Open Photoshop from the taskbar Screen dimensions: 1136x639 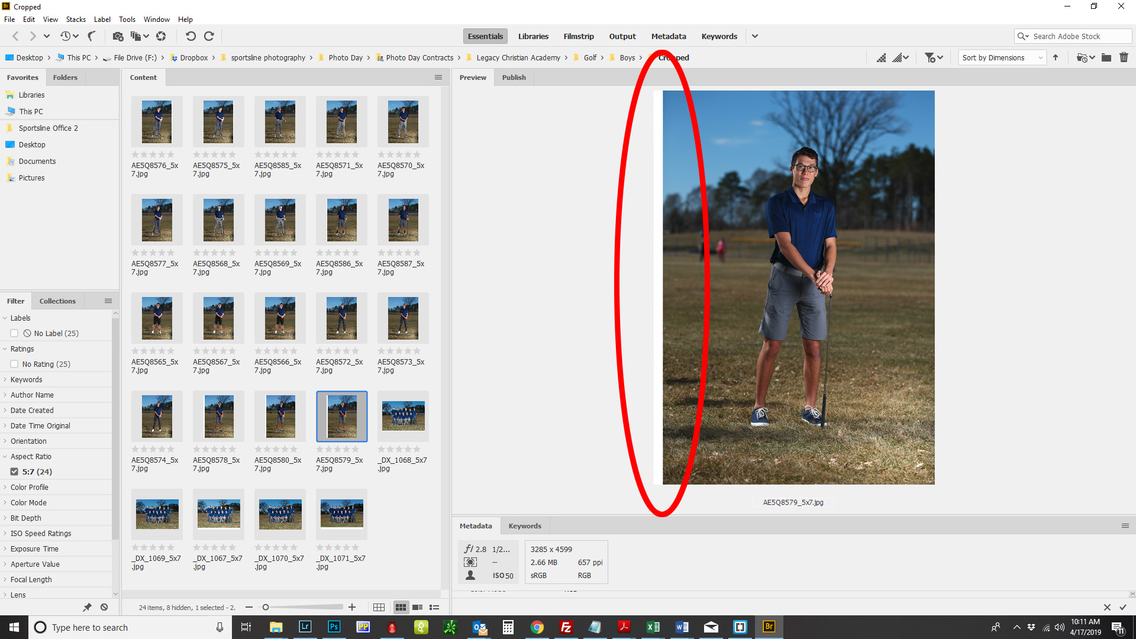click(x=334, y=627)
